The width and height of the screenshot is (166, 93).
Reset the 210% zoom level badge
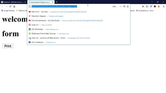tap(114, 6)
